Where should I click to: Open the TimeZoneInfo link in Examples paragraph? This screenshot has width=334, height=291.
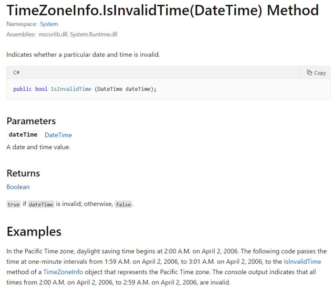pyautogui.click(x=63, y=272)
